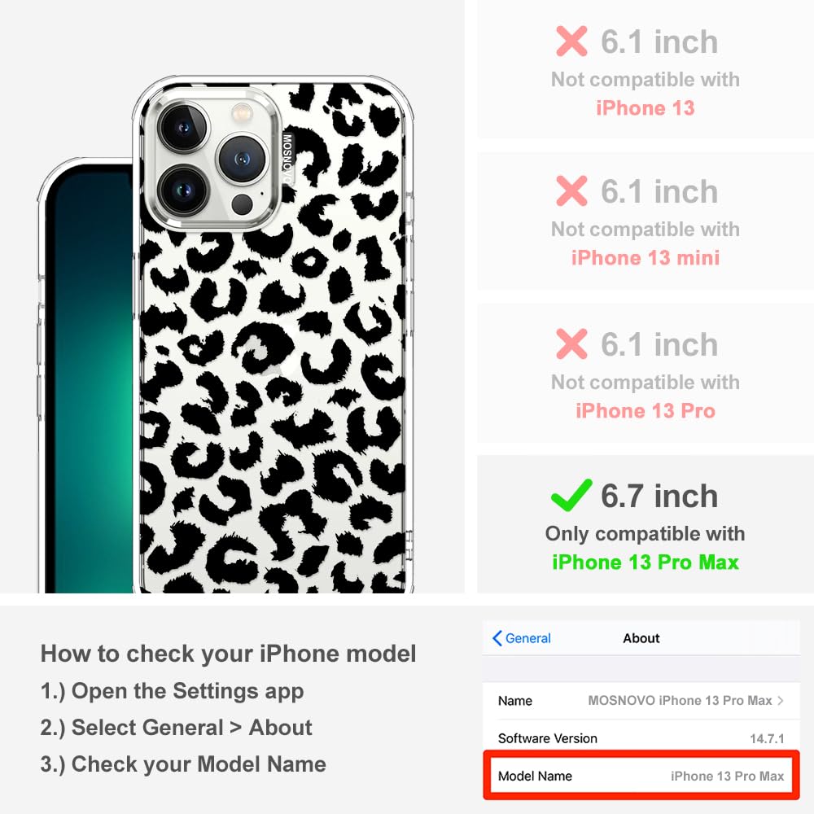
Task: Click MOSNOVO iPhone 13 Pro Max name value
Action: point(680,700)
